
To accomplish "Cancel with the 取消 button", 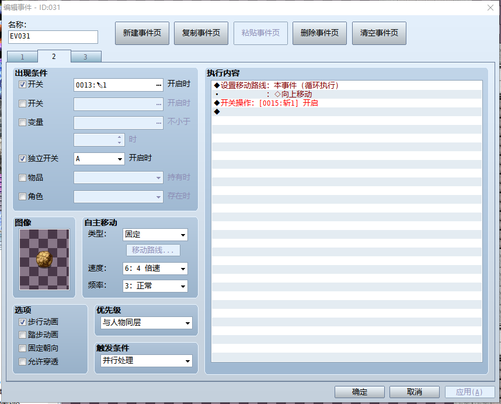I will [415, 392].
